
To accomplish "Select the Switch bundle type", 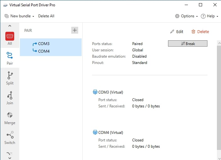I will pos(10,138).
